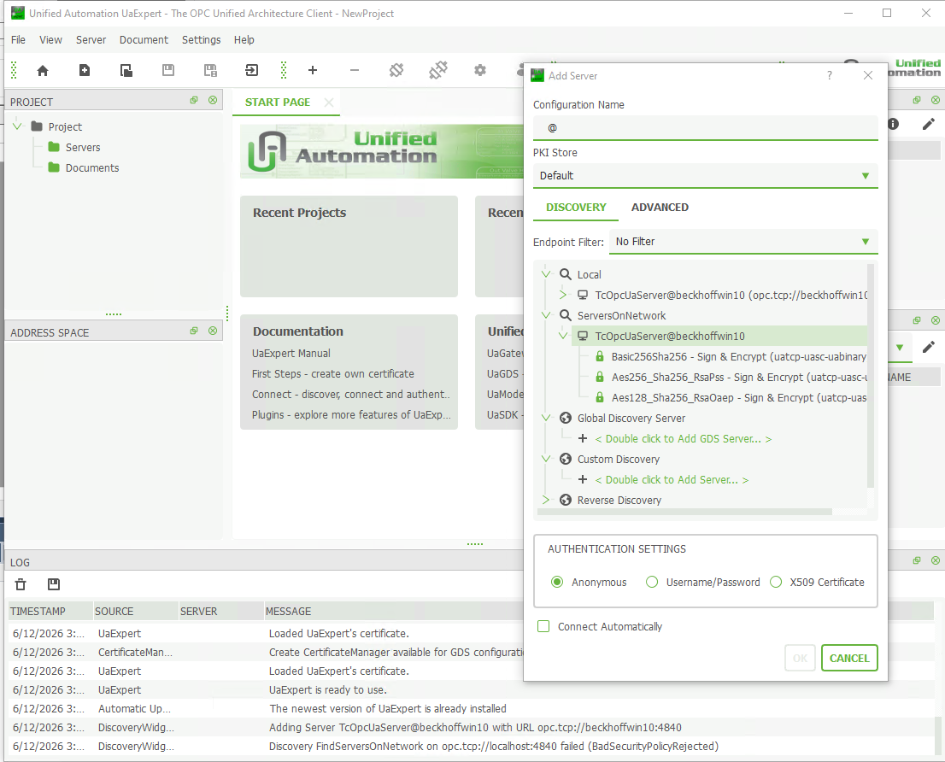Click the lock icon for Aes128_Sha256_RsaOaep endpoint
The width and height of the screenshot is (945, 762).
tap(600, 397)
